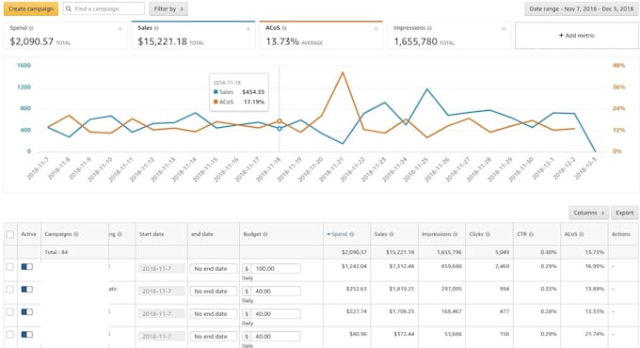Click the info icon beside Impressions column header
This screenshot has width=640, height=348.
[x=456, y=234]
